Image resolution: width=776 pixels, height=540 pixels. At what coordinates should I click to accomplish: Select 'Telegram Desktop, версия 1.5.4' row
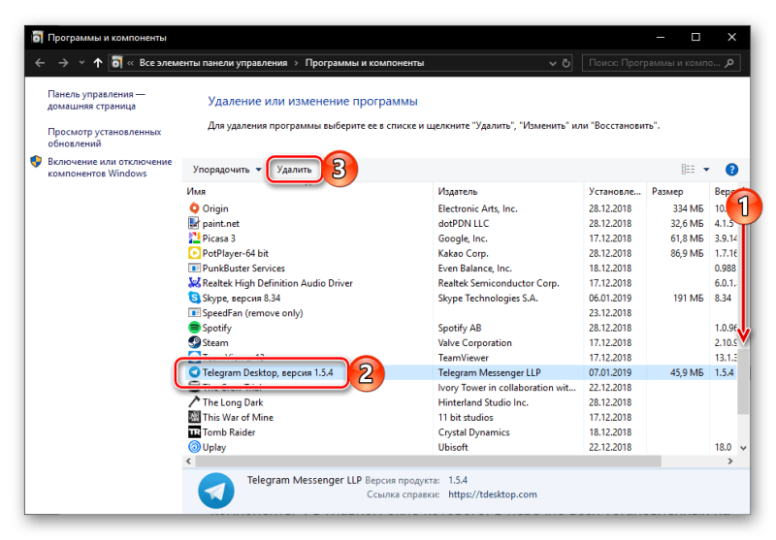click(x=460, y=372)
